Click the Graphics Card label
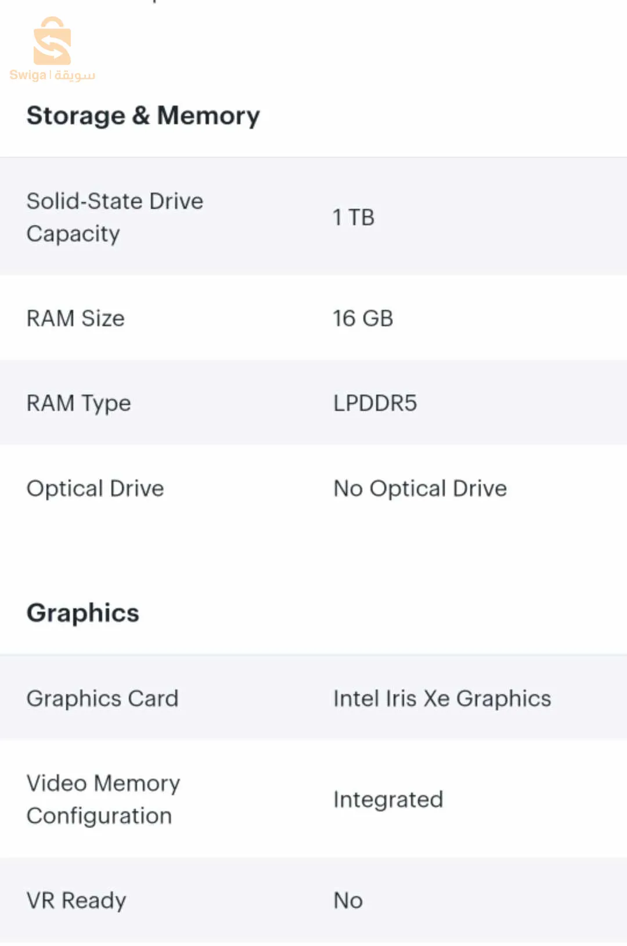 point(102,699)
